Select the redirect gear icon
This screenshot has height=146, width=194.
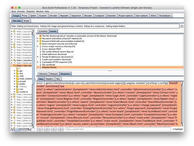[x=17, y=87]
